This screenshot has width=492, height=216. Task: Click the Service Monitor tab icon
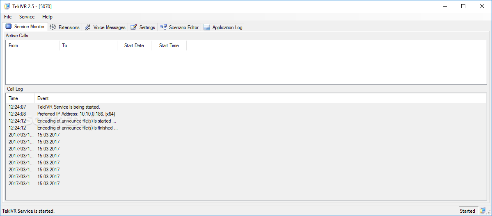[x=9, y=27]
